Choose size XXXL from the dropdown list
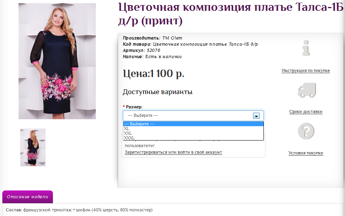The image size is (345, 216). 193,138
